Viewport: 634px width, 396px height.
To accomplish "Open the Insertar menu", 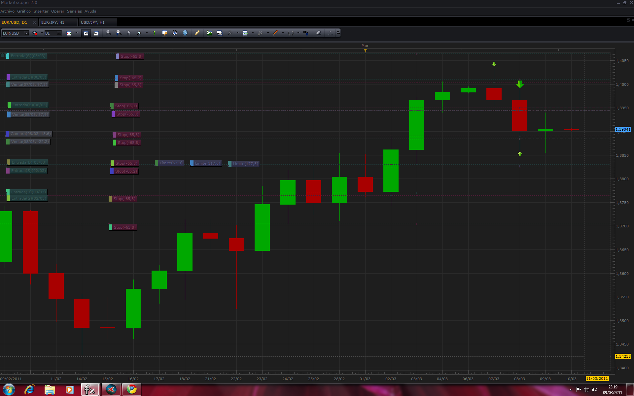I will 41,11.
